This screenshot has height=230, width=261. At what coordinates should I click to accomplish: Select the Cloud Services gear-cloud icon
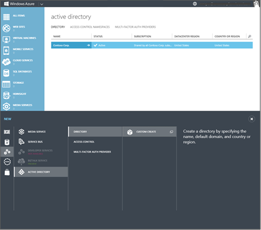click(6, 62)
